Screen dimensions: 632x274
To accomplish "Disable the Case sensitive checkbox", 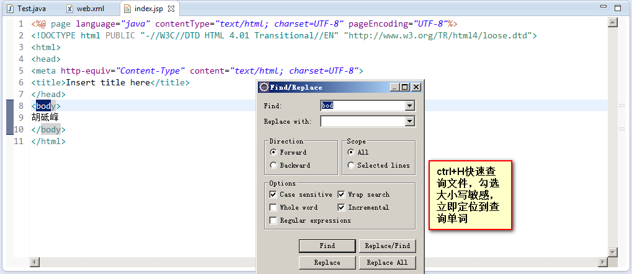I will pos(274,194).
